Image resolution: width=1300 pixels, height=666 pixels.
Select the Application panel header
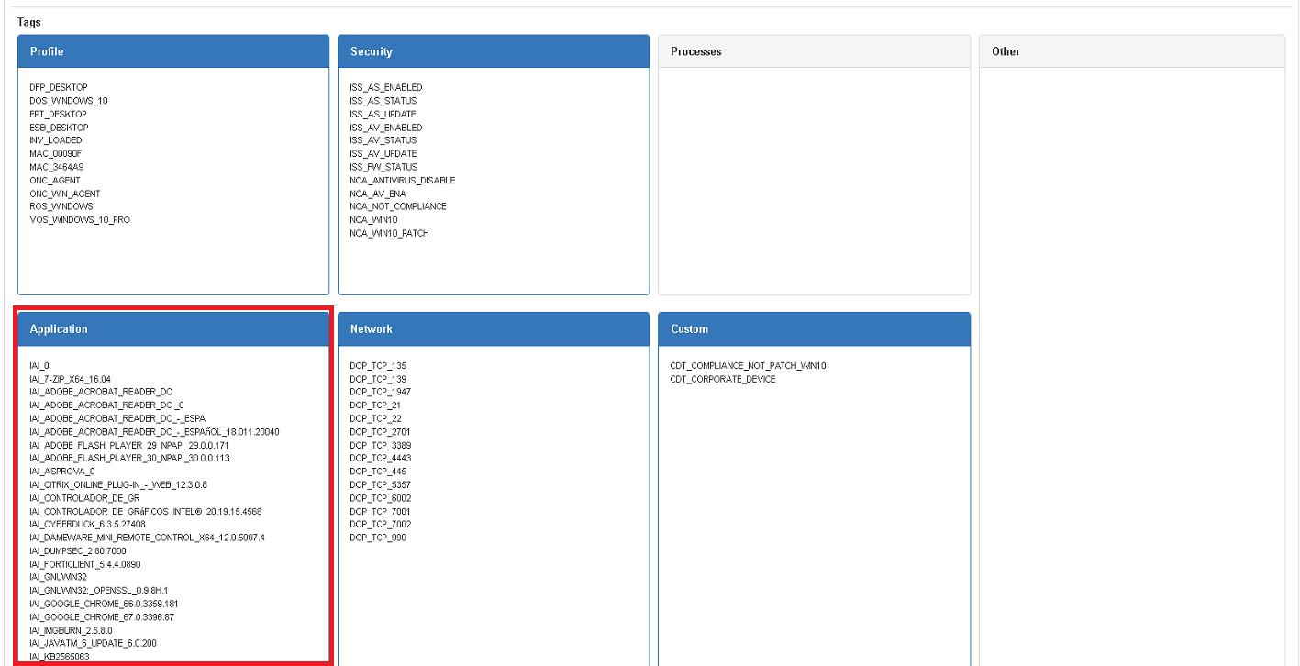[x=172, y=329]
